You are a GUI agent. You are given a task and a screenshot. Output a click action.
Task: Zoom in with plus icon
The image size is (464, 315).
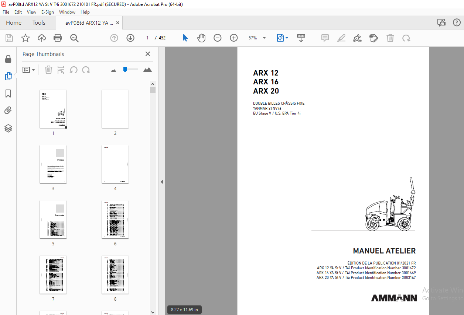(234, 38)
